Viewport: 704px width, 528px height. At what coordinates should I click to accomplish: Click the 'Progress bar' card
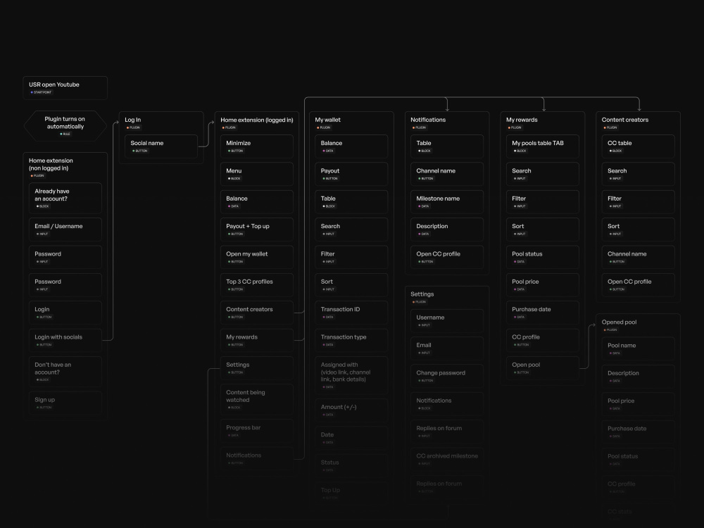257,431
